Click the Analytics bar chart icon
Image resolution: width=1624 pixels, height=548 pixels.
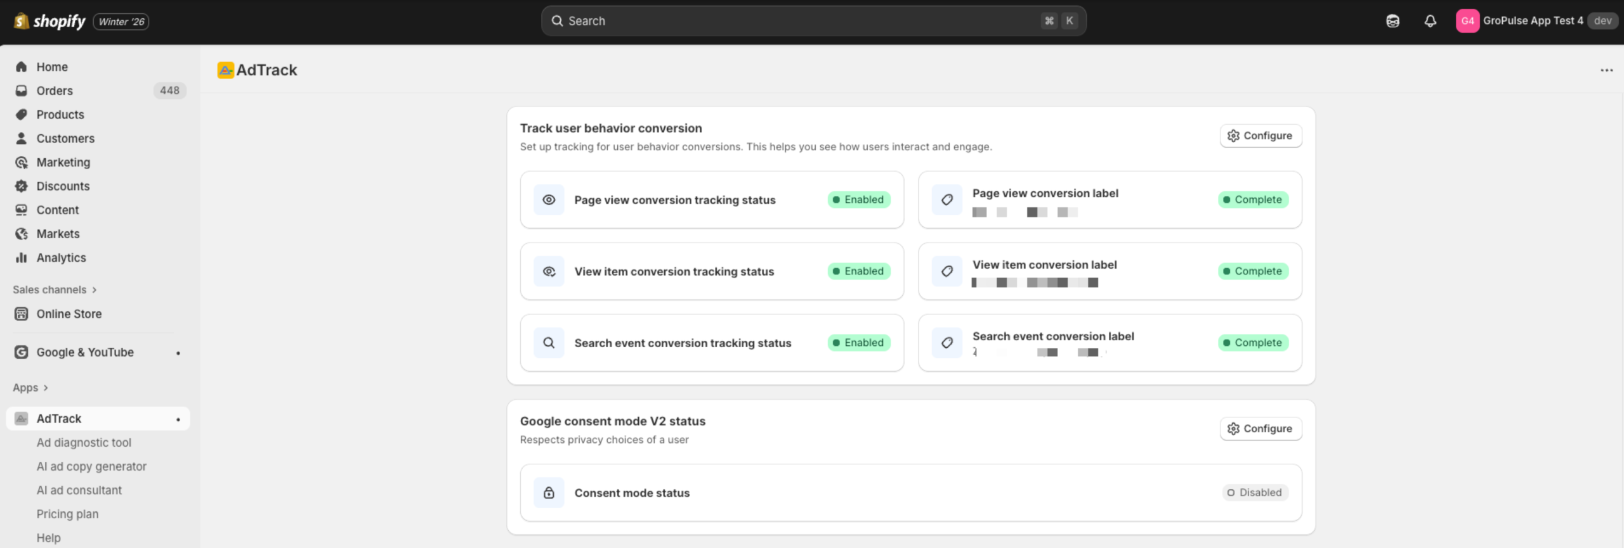point(22,258)
